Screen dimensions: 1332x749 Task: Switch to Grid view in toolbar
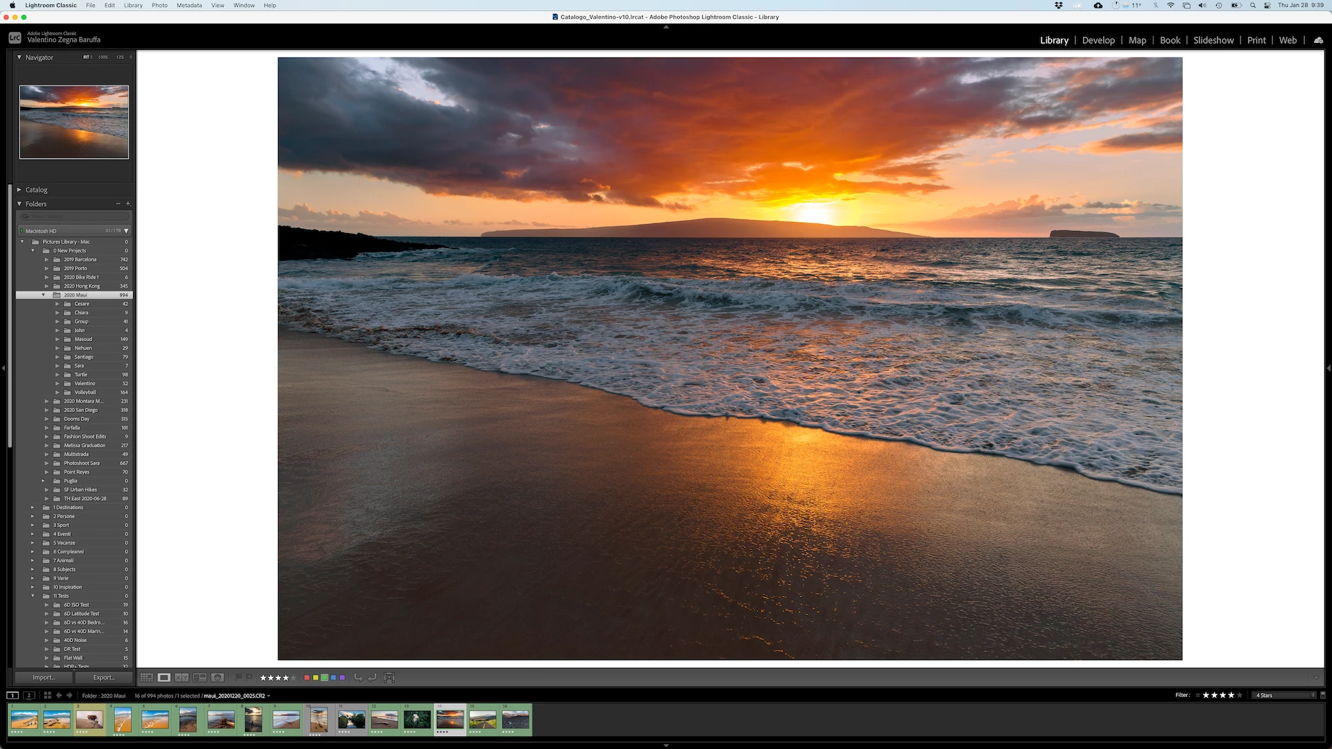point(146,678)
